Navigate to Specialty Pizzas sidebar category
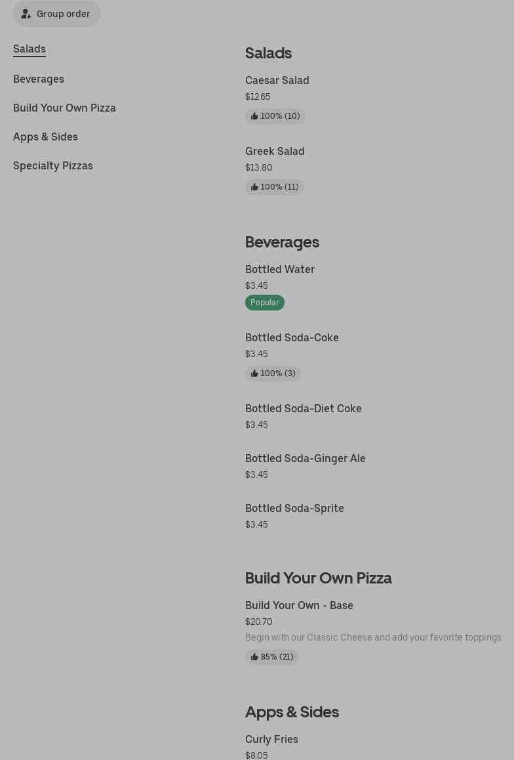Viewport: 514px width, 760px height. click(53, 165)
